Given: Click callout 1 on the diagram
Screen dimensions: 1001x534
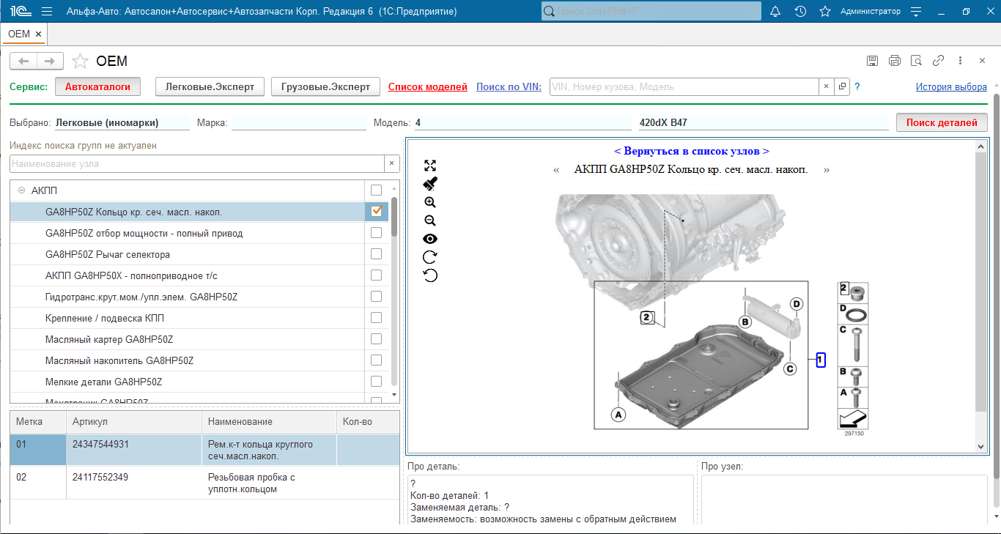Looking at the screenshot, I should pos(821,360).
